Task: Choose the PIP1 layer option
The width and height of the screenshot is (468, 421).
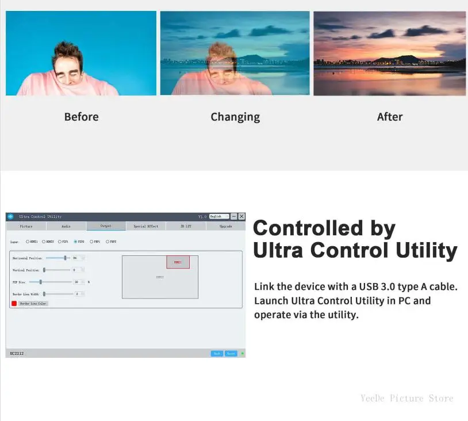Action: point(60,242)
